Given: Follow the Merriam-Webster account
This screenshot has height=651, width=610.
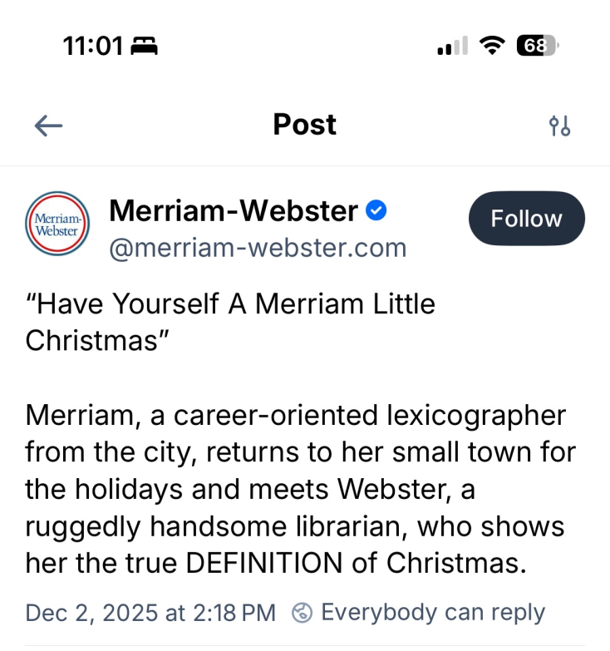Looking at the screenshot, I should click(x=526, y=219).
